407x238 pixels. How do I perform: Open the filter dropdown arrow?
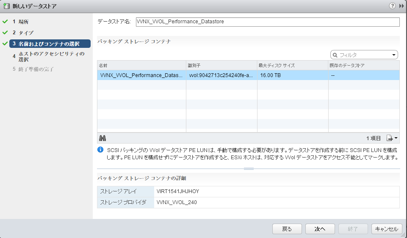[x=394, y=55]
